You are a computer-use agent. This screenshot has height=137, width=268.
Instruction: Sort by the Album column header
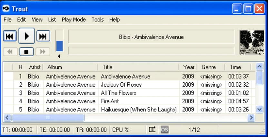pyautogui.click(x=70, y=67)
